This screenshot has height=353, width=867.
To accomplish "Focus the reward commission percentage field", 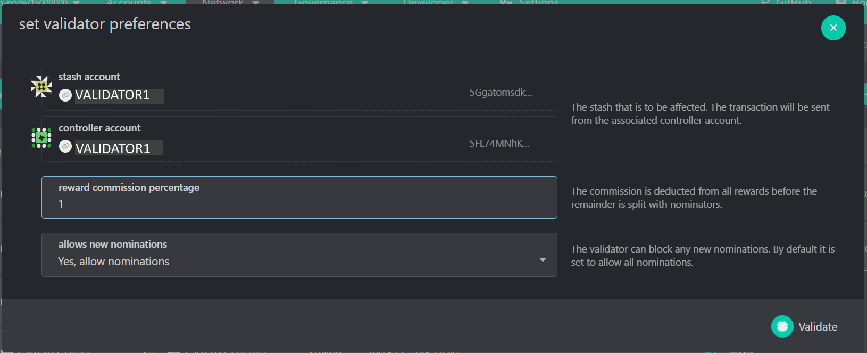I will pyautogui.click(x=299, y=204).
